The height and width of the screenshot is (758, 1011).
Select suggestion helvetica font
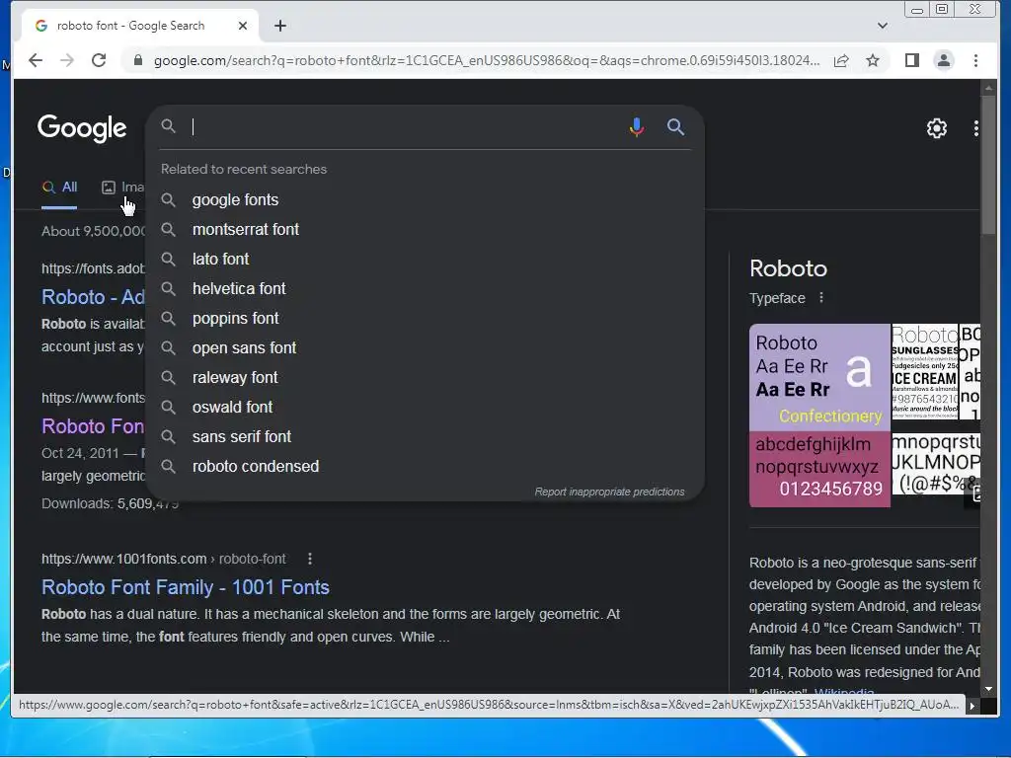click(425, 289)
